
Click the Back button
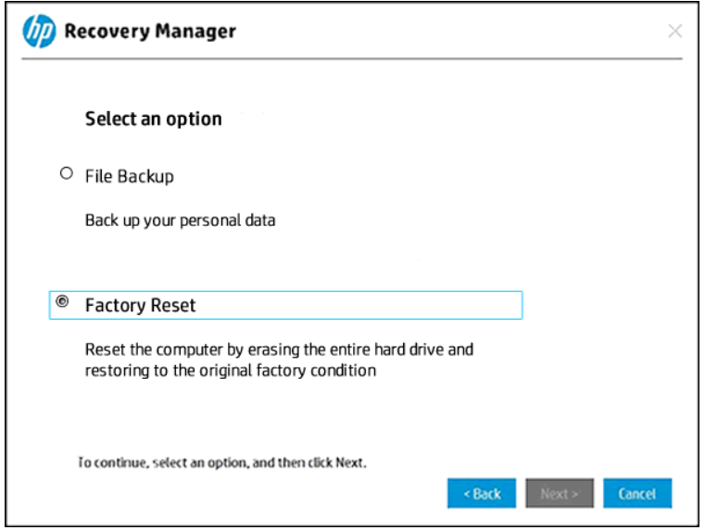pyautogui.click(x=482, y=494)
